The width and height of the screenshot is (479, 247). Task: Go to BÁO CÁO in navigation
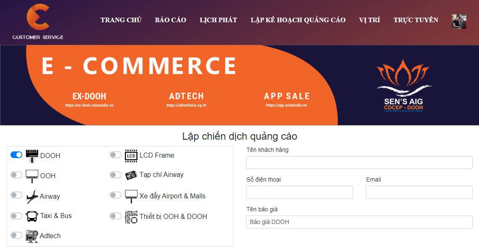click(x=170, y=20)
